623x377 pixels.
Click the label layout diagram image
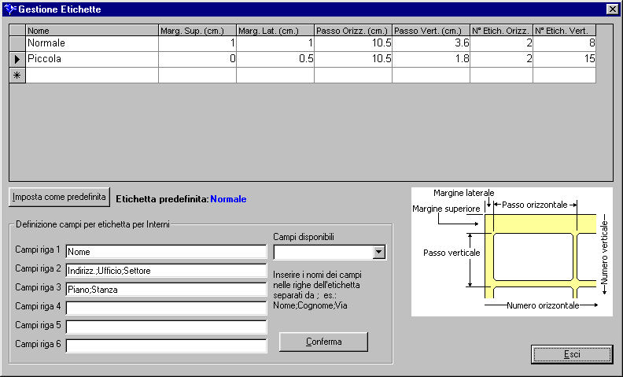[x=512, y=252]
